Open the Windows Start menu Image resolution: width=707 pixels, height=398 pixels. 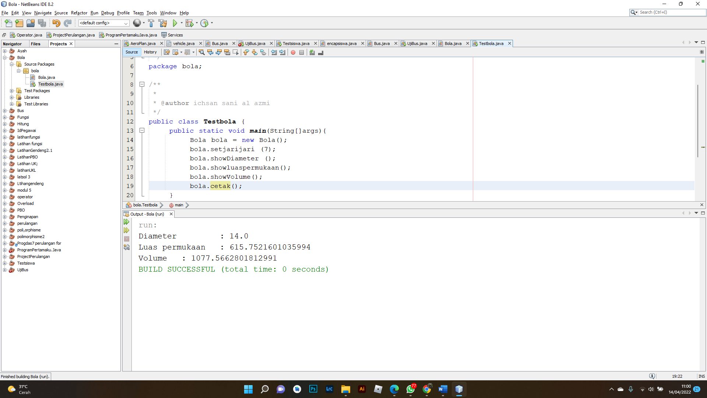pyautogui.click(x=248, y=389)
